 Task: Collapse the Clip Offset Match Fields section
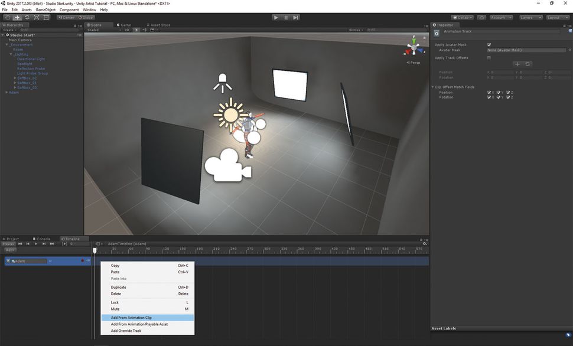[x=432, y=86]
